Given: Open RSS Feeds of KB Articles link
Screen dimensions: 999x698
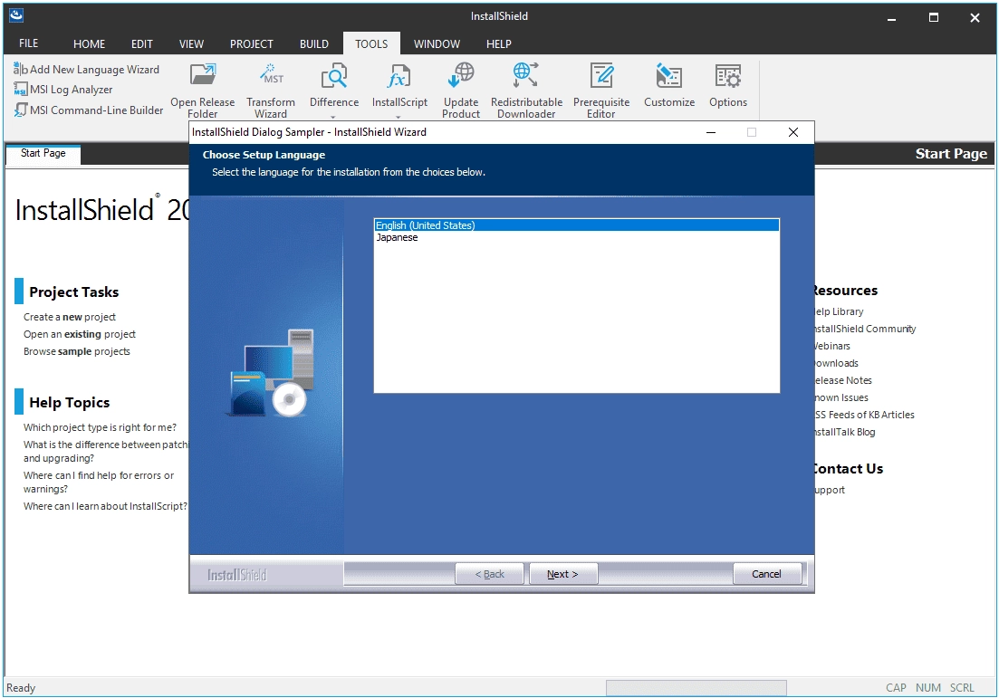Looking at the screenshot, I should (x=865, y=415).
